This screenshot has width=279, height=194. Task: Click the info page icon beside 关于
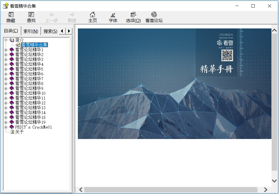(12, 132)
